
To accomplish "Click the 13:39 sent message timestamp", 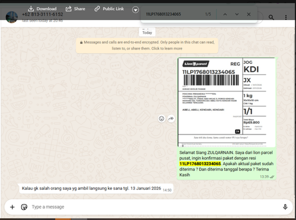I will click(x=264, y=177).
